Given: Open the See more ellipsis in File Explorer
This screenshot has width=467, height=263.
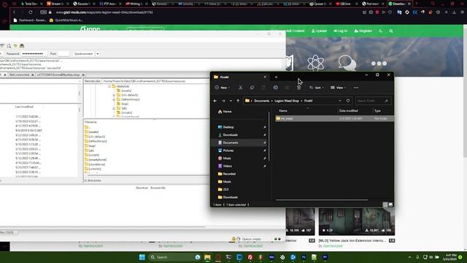Looking at the screenshot, I should 356,88.
